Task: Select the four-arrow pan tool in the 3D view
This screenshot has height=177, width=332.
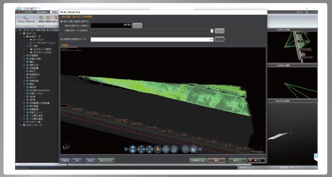Action: (141, 149)
